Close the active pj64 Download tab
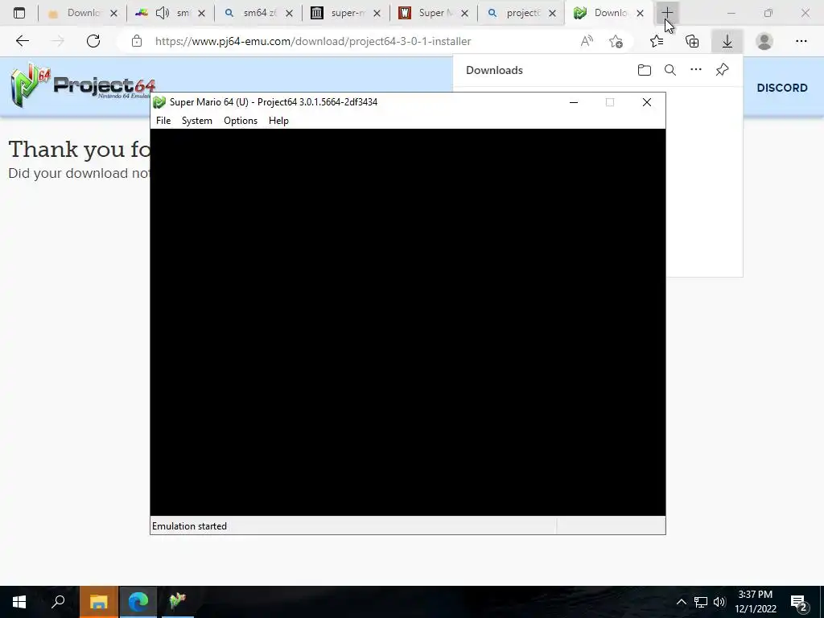Screen dimensions: 824x618 click(640, 13)
